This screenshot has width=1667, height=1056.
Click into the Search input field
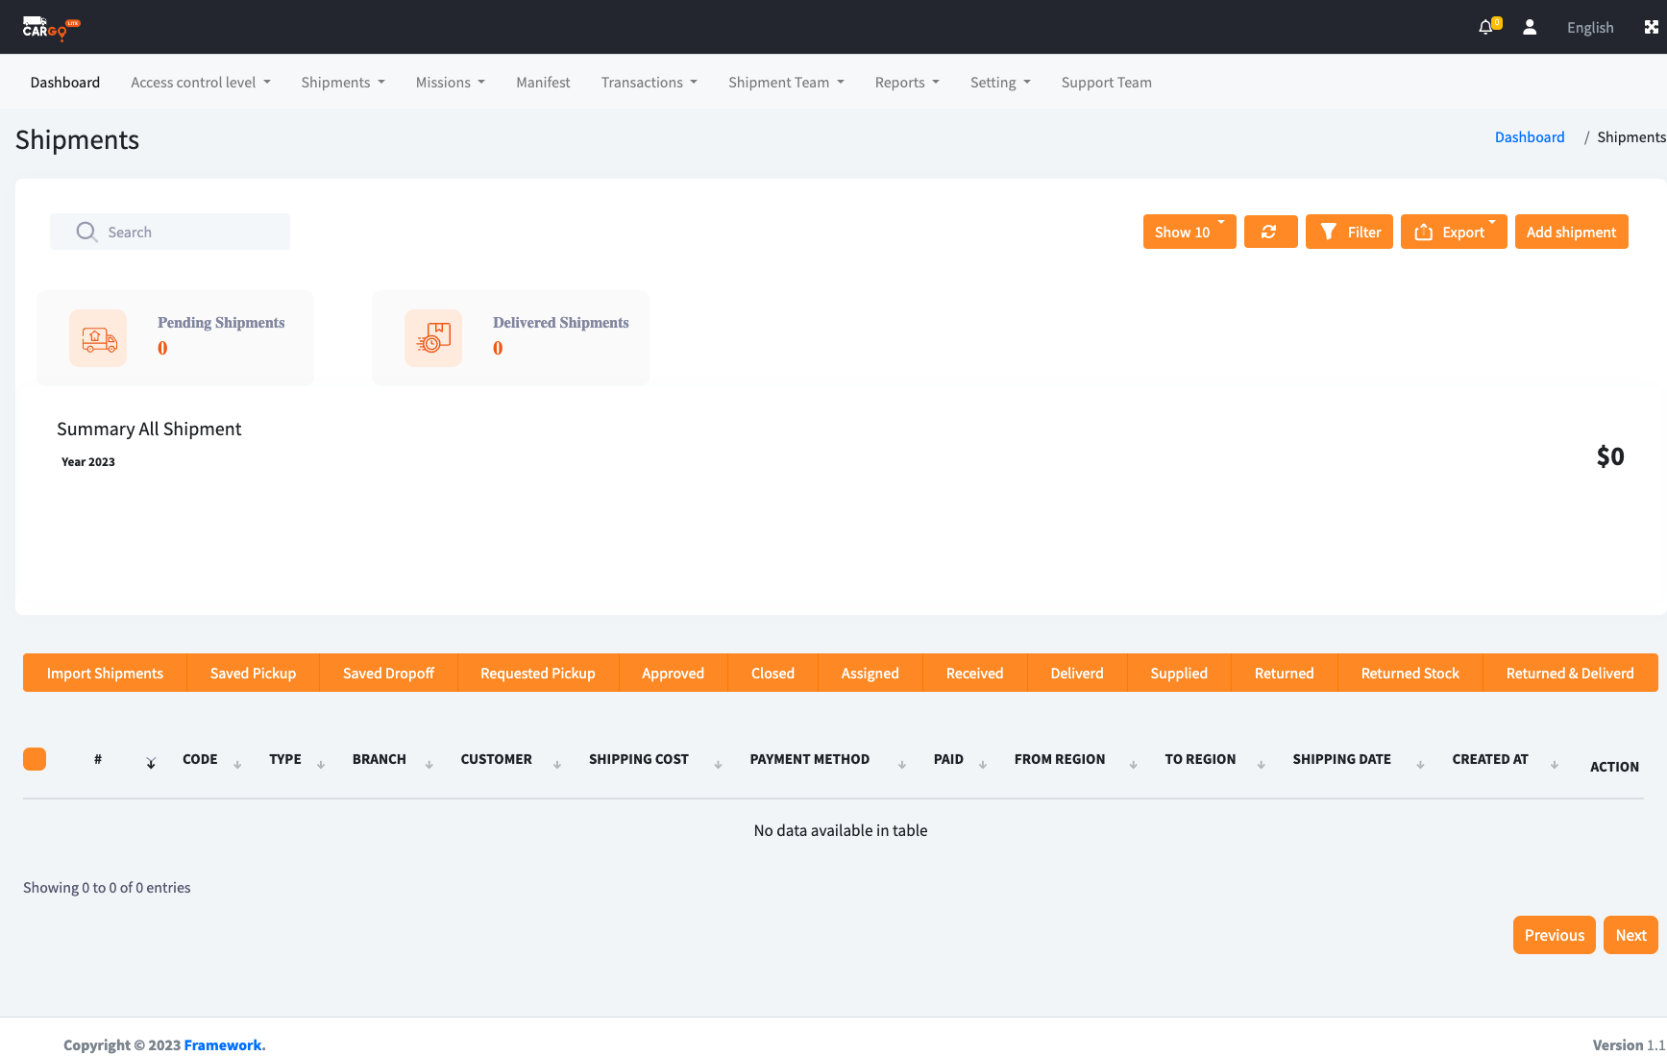183,232
